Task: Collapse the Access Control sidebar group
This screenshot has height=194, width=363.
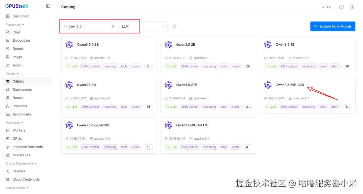Action: point(17,188)
